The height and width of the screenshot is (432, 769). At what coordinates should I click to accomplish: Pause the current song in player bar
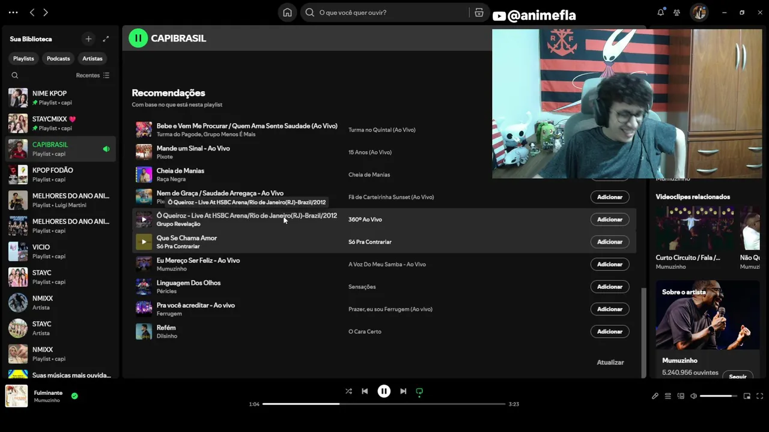coord(384,391)
